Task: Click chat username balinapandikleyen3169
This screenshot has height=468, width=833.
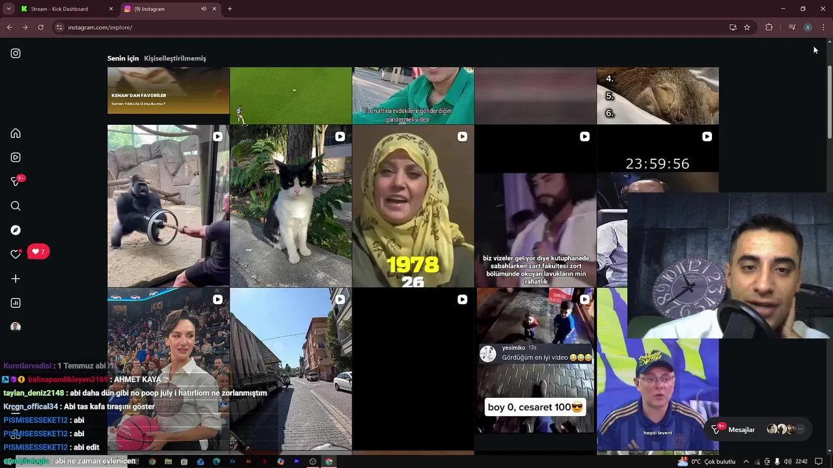Action: [68, 380]
